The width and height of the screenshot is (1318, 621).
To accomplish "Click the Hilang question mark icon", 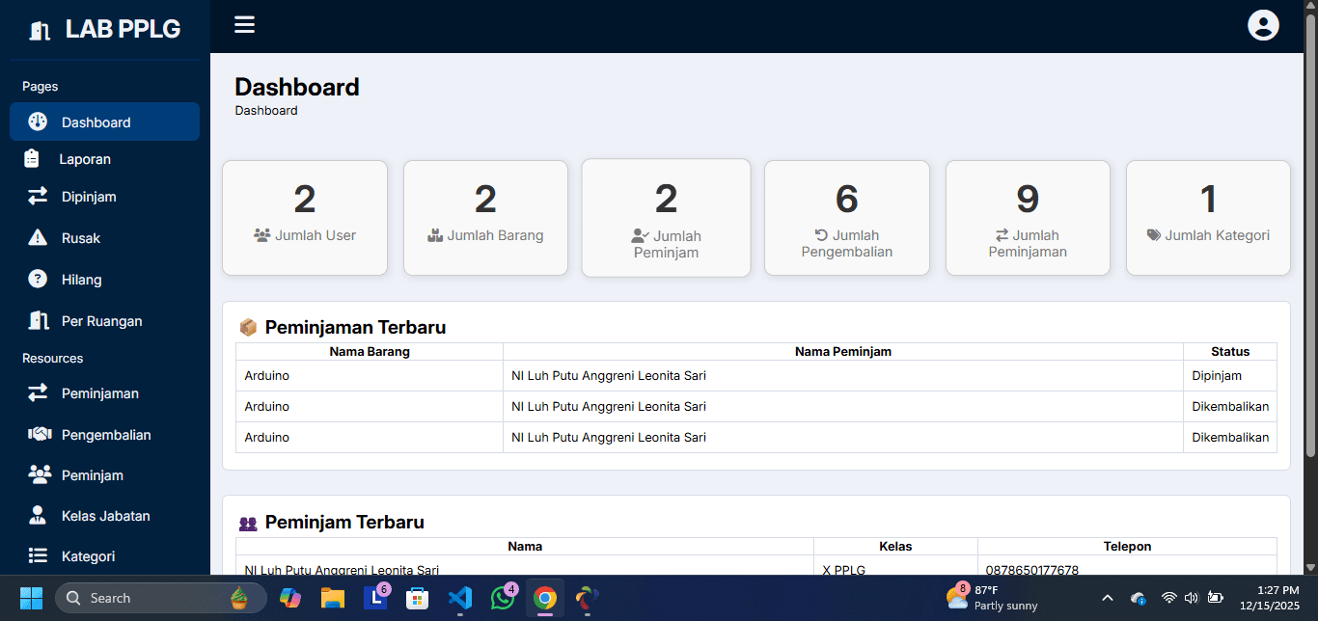I will pos(38,280).
